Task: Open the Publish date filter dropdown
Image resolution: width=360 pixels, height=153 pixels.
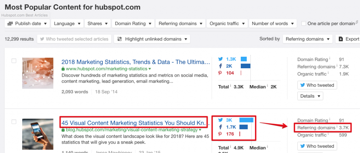Action: (x=27, y=23)
